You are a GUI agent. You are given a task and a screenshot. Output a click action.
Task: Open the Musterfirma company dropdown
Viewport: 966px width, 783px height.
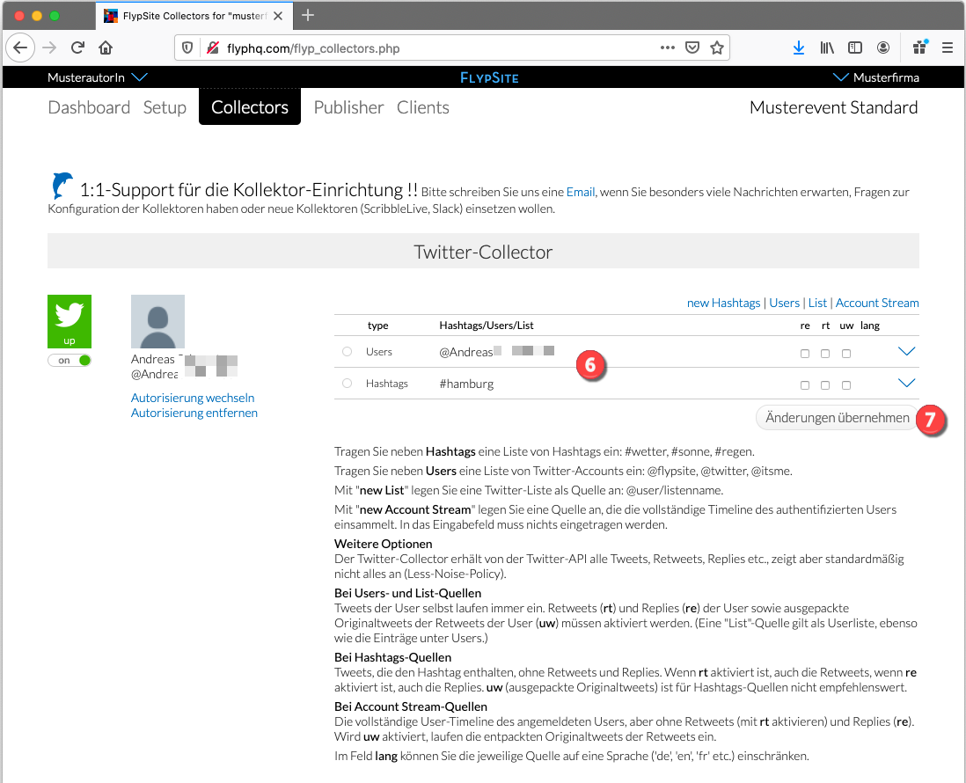(875, 77)
